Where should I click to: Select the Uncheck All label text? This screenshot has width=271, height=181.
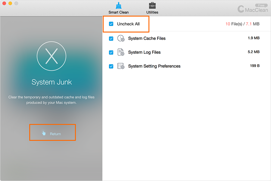click(x=128, y=24)
